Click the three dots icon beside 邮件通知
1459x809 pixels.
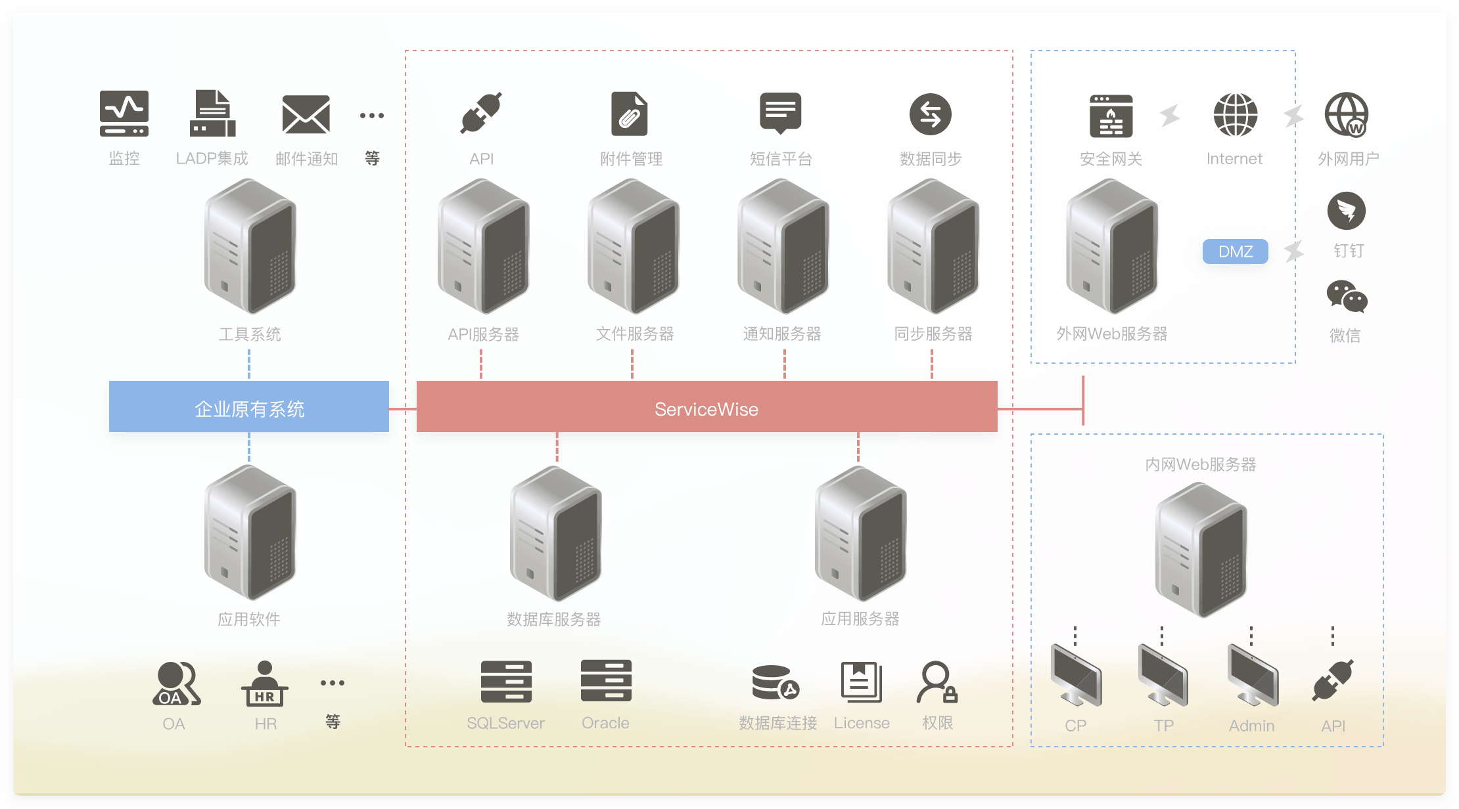tap(372, 116)
